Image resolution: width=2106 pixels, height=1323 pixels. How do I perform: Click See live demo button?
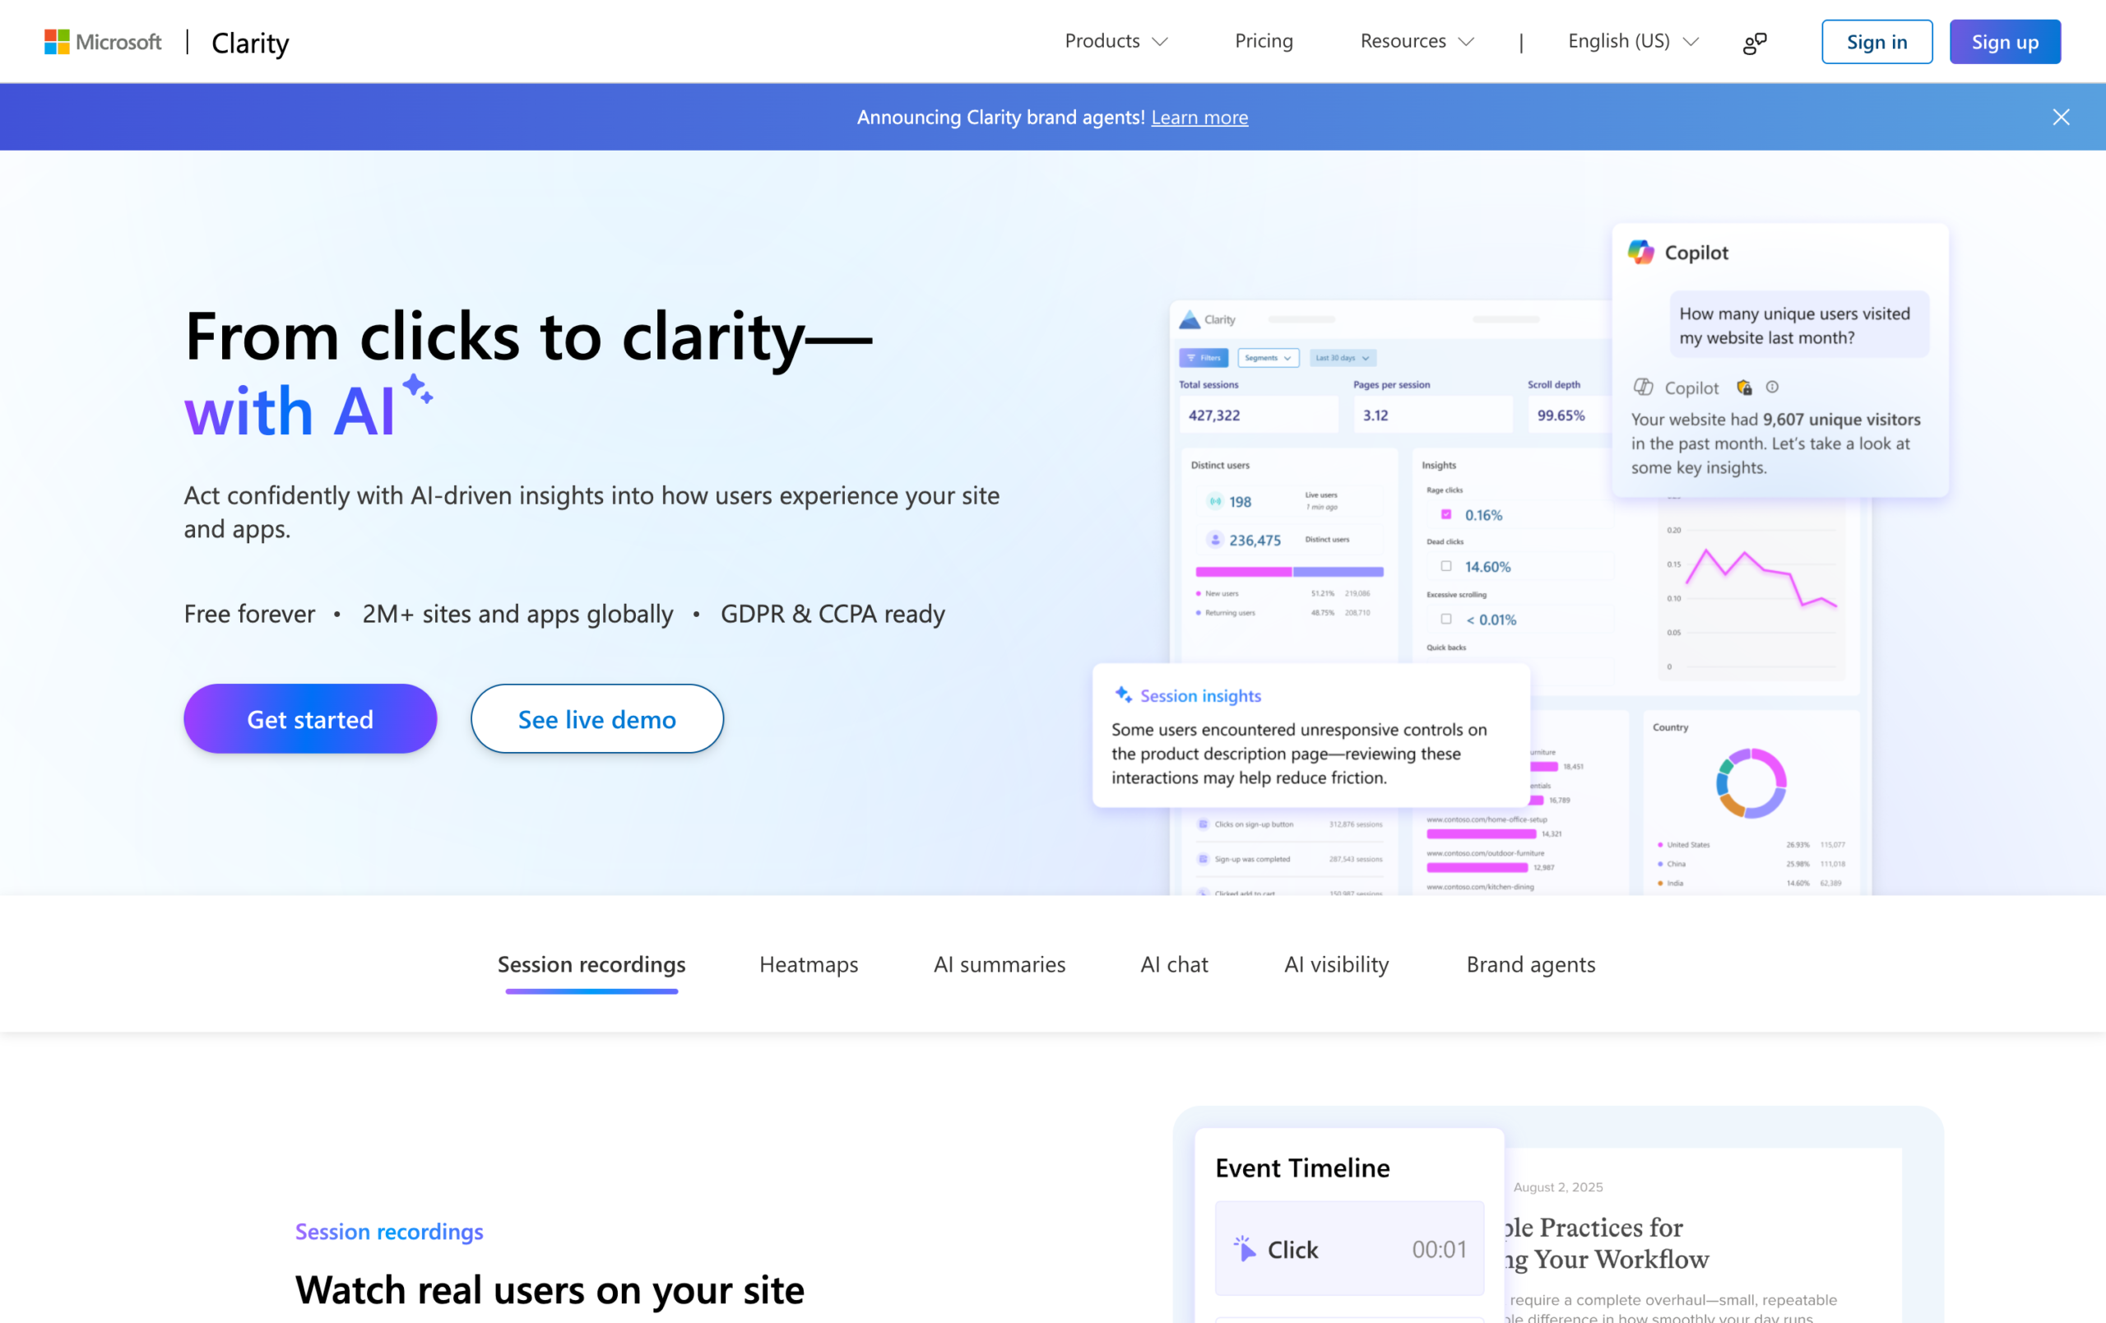[597, 719]
